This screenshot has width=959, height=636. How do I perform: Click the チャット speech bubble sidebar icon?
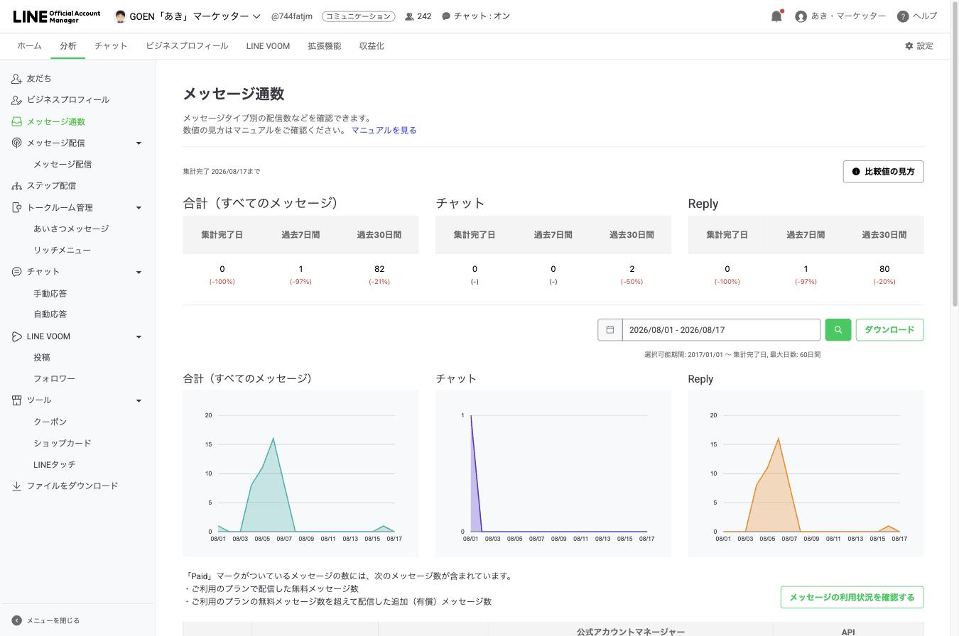(16, 272)
